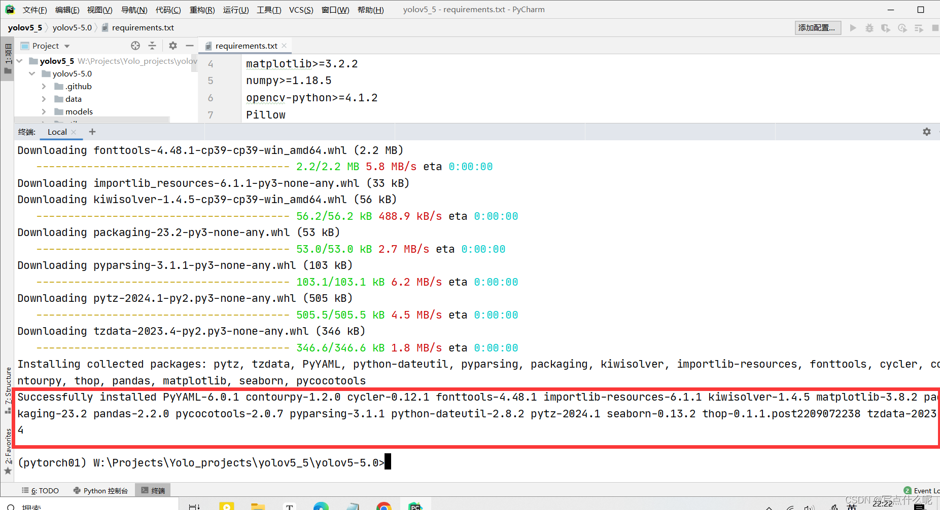Click line matplotlib>=3.2.2 in the editor
Image resolution: width=940 pixels, height=510 pixels.
tap(302, 64)
